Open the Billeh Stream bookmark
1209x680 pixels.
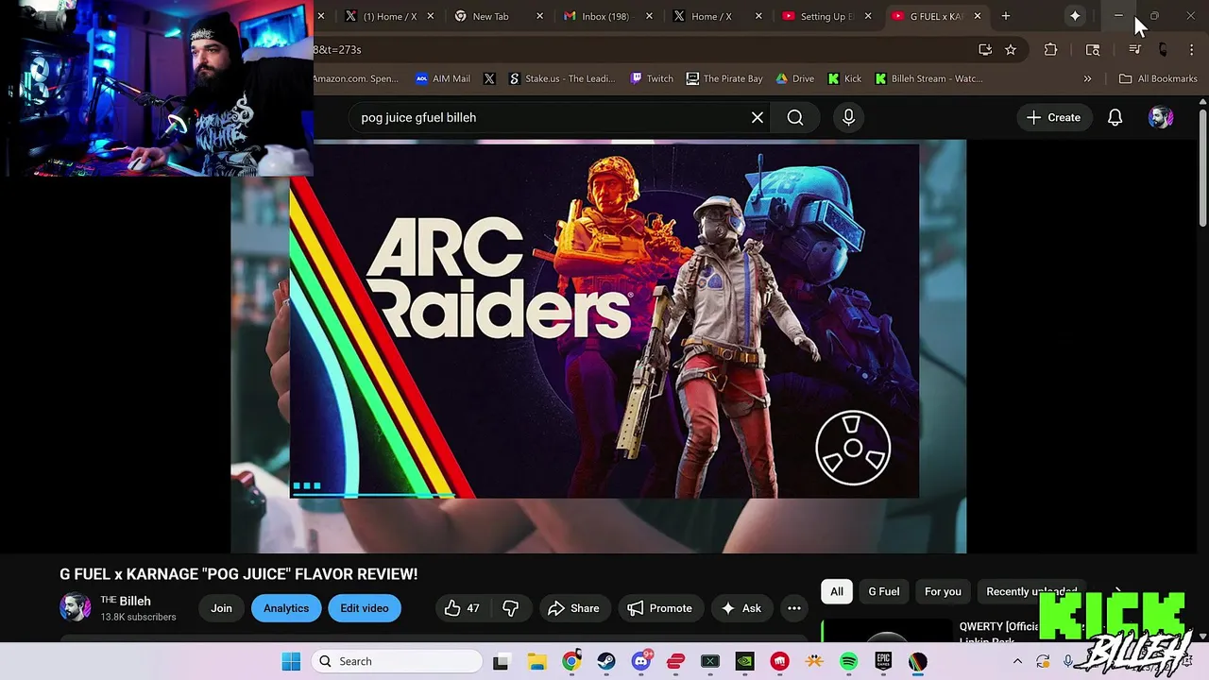[x=928, y=78]
